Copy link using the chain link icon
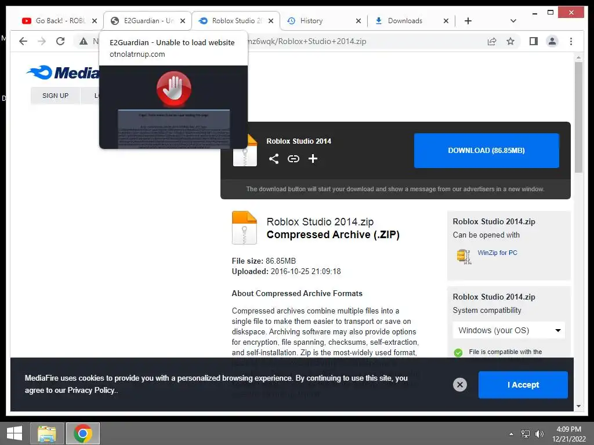Viewport: 594px width, 445px height. pos(293,159)
